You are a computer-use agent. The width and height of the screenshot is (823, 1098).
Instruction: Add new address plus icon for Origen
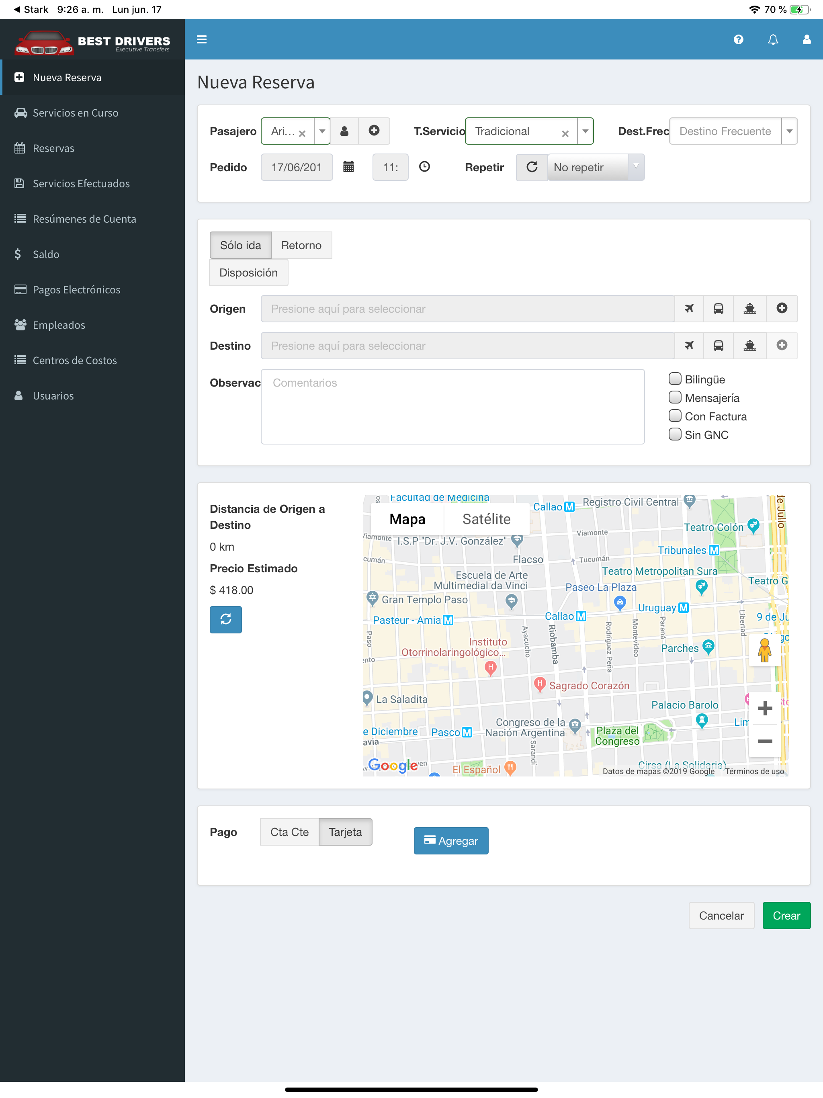click(782, 309)
